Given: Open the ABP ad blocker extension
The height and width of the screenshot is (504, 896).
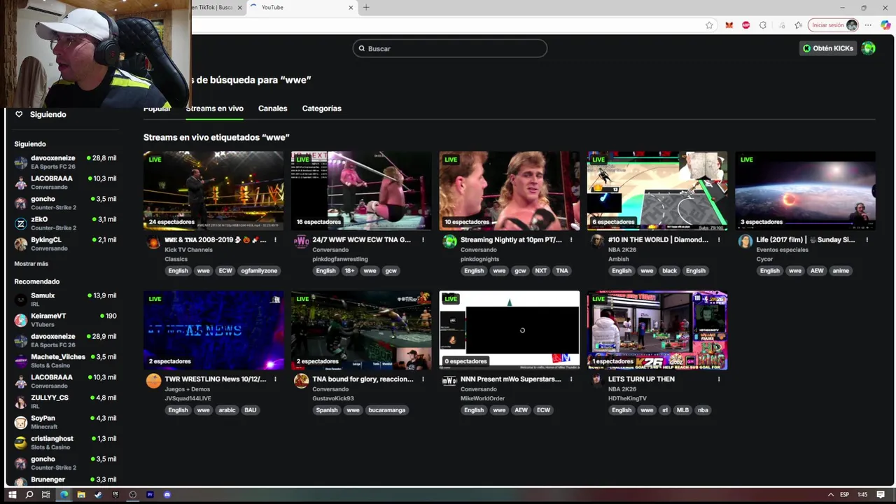Looking at the screenshot, I should 745,25.
